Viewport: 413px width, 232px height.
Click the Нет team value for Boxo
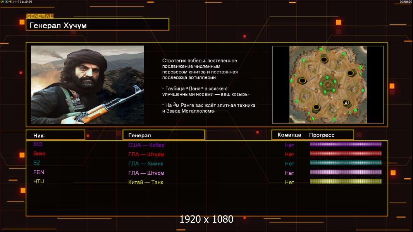tap(289, 154)
